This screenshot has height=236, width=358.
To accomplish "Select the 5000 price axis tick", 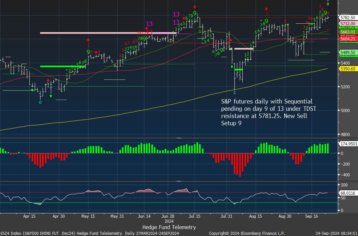I will pyautogui.click(x=345, y=111).
